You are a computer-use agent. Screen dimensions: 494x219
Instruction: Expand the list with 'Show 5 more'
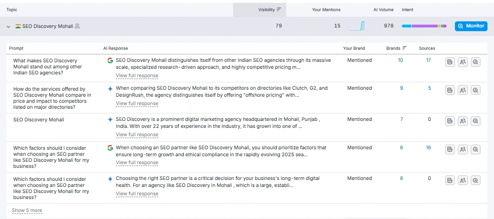[x=27, y=211]
